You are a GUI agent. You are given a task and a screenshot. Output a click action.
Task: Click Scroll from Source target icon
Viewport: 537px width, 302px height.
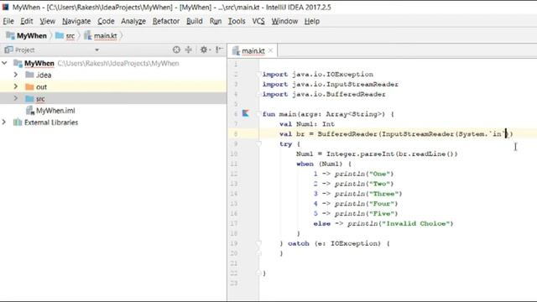click(x=176, y=50)
